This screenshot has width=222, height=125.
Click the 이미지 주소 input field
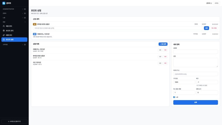tap(195, 74)
